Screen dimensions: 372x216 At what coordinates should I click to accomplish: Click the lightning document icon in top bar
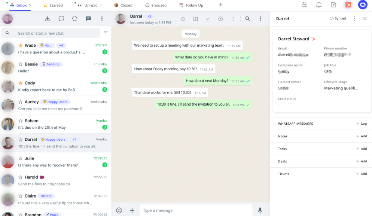click(333, 5)
